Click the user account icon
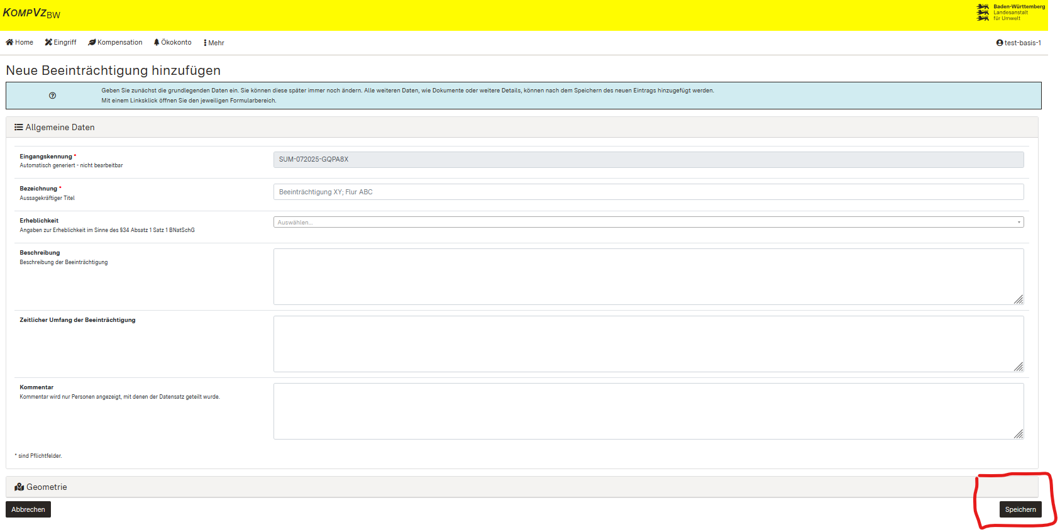Screen dimensions: 1060x532 [x=1000, y=43]
